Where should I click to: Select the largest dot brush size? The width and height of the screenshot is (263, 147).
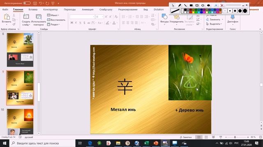(245, 11)
